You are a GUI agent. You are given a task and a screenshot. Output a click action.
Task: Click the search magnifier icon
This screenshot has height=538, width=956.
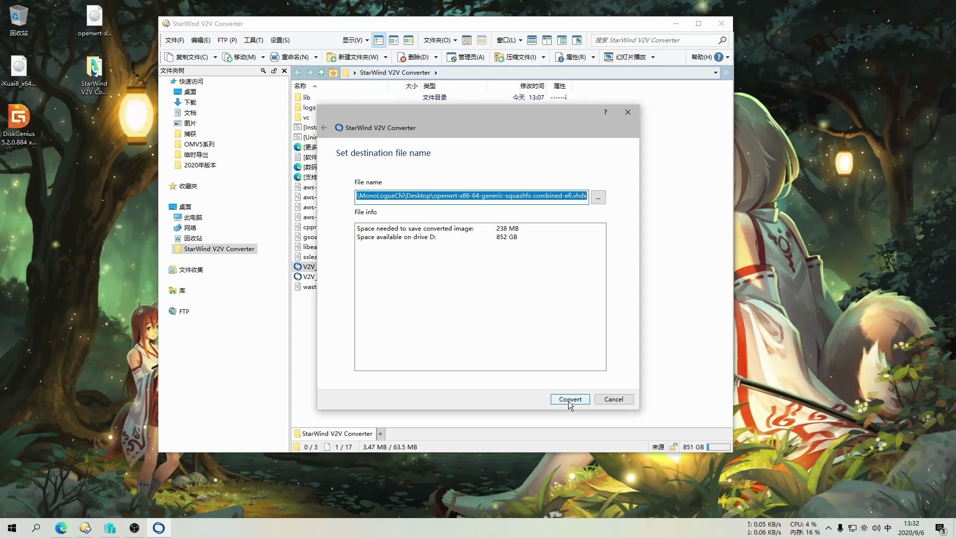pos(722,40)
